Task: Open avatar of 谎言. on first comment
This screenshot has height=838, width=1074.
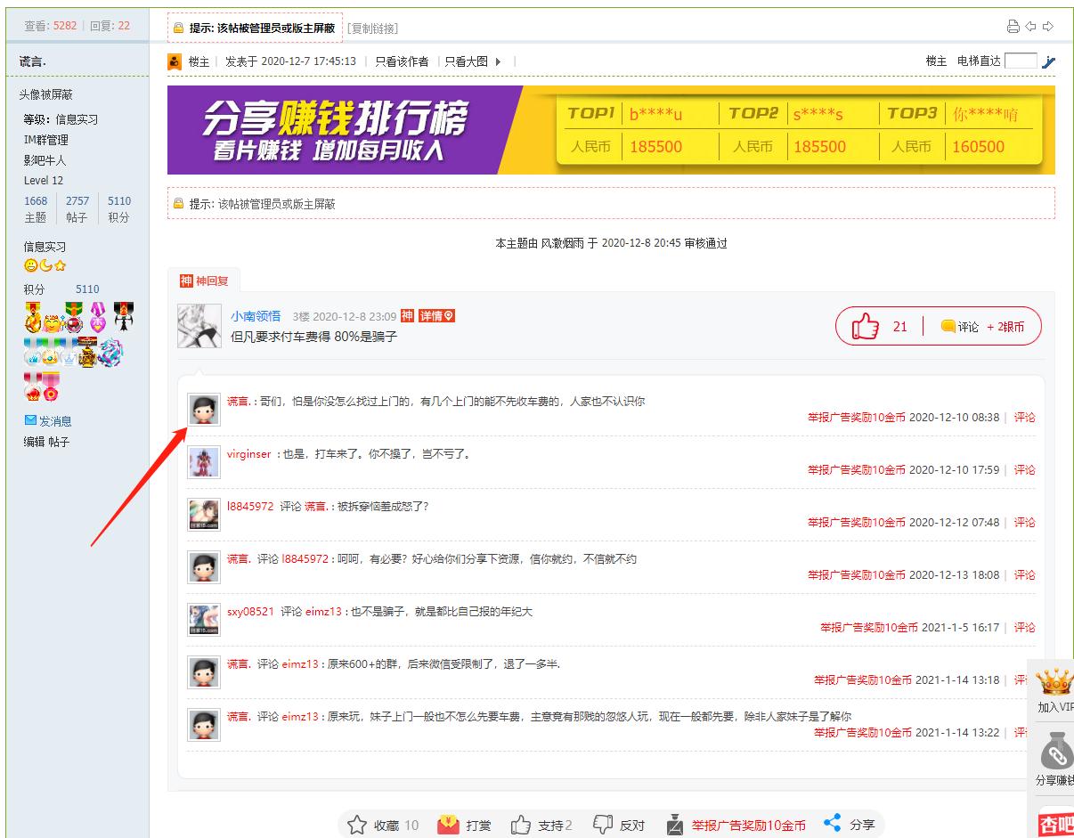Action: click(x=204, y=410)
